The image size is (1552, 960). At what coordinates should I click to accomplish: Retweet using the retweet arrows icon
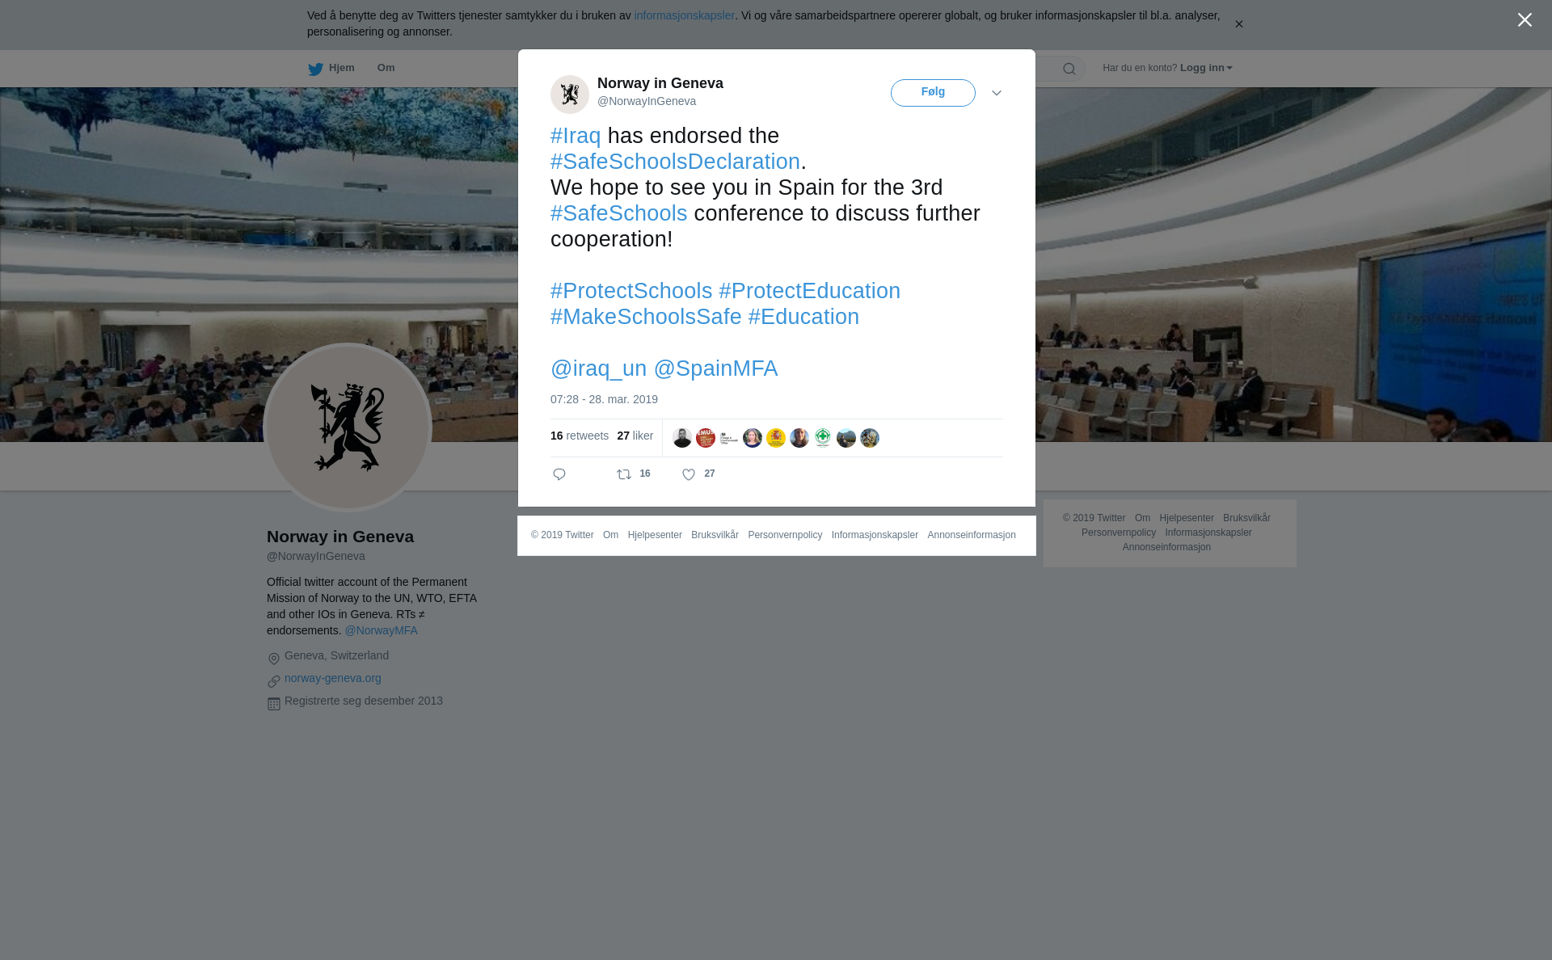coord(624,474)
